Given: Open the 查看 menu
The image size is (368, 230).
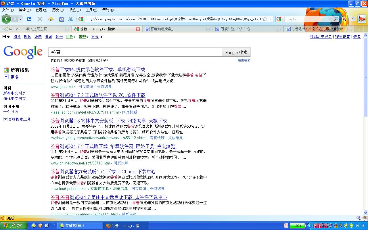Looking at the screenshot, I should click(41, 10).
